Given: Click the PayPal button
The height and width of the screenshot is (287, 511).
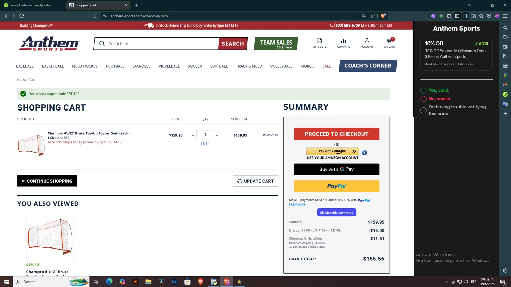Looking at the screenshot, I should point(337,186).
